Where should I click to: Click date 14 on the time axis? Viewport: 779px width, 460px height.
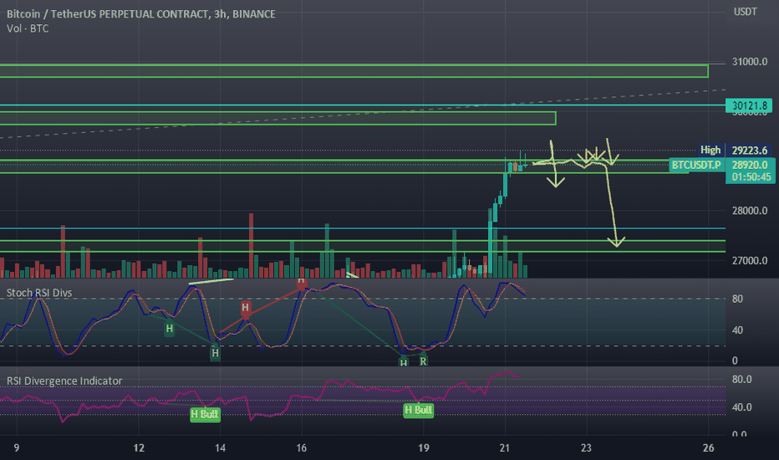[x=220, y=447]
